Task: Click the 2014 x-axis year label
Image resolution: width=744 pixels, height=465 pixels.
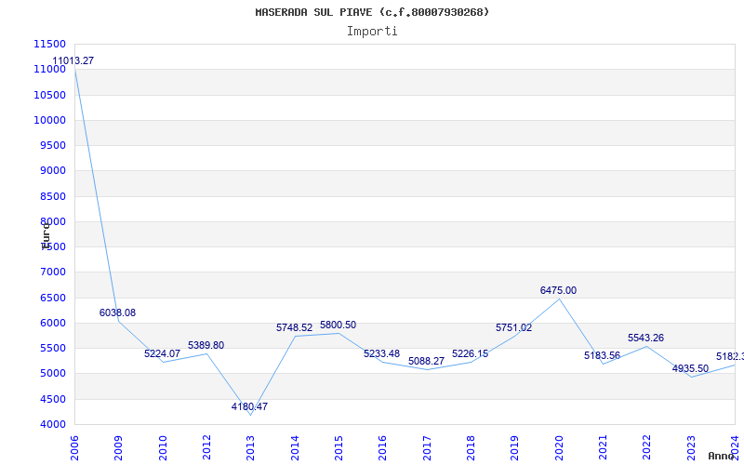Action: [x=294, y=447]
